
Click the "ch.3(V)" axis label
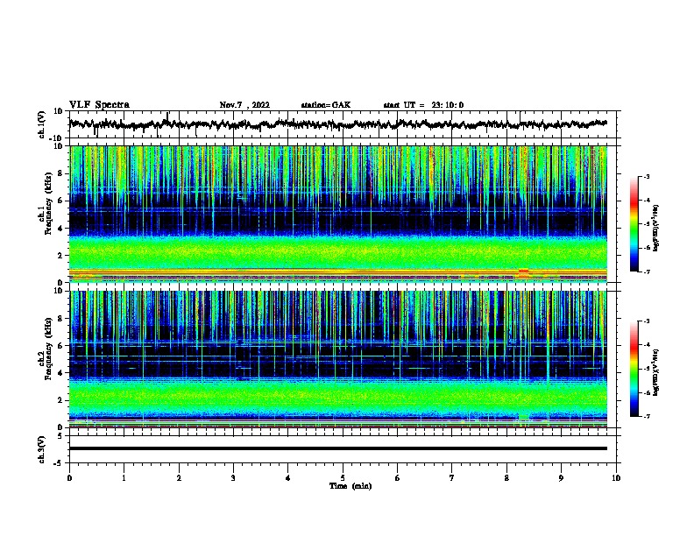point(41,449)
